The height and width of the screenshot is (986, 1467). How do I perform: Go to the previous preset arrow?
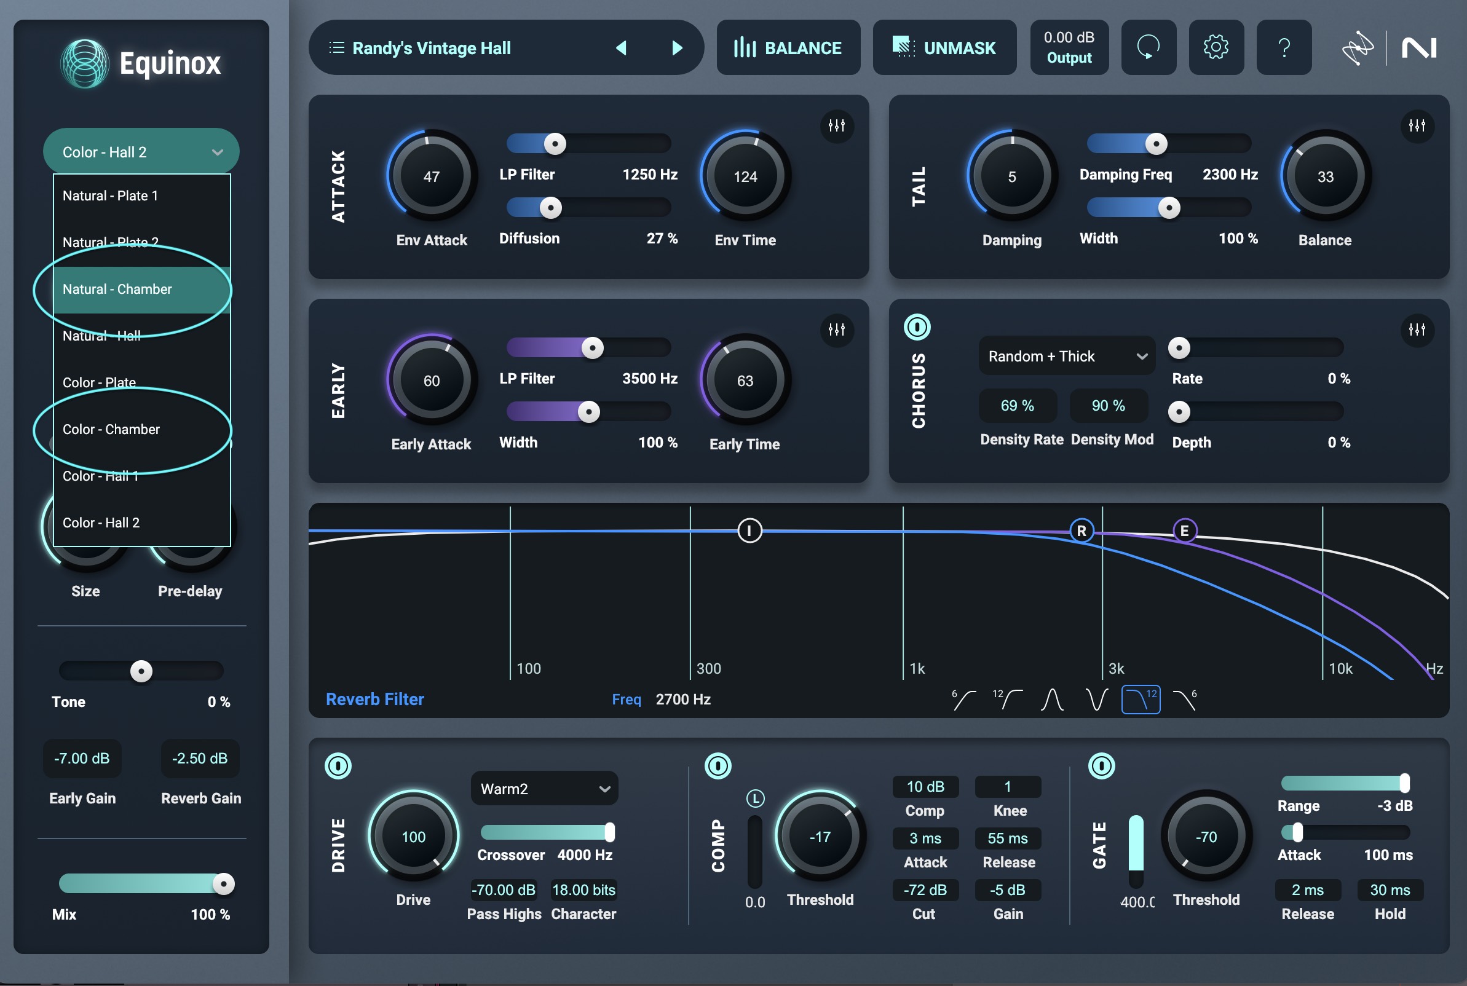621,48
